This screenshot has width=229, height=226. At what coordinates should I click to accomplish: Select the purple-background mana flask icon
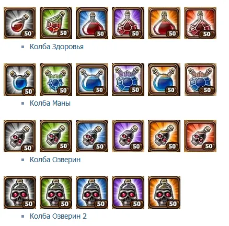(128, 80)
